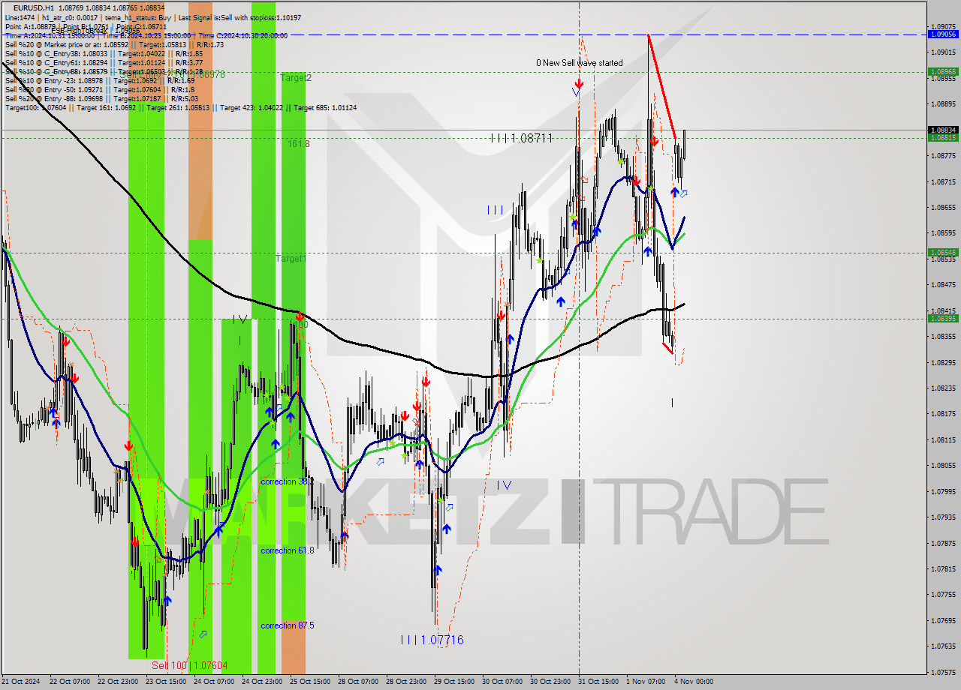This screenshot has width=961, height=690.
Task: Click the 1.07575 price axis value
Action: (x=943, y=673)
